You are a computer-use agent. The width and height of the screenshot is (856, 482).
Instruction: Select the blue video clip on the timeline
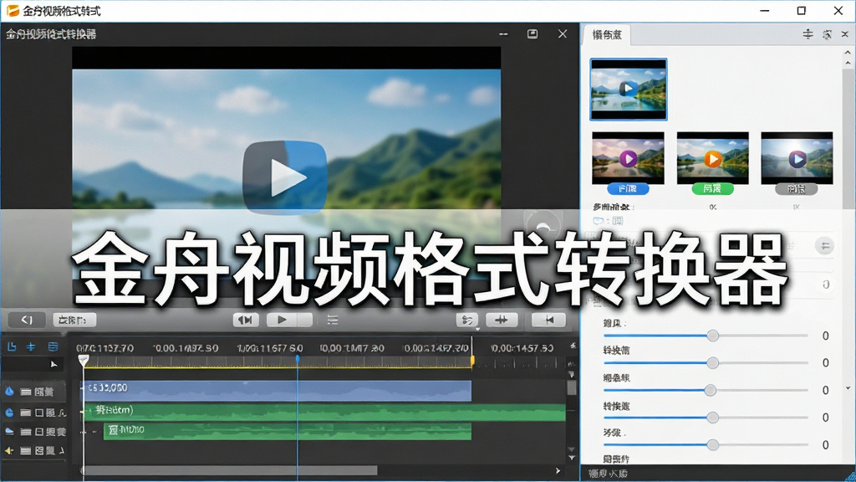[x=277, y=391]
